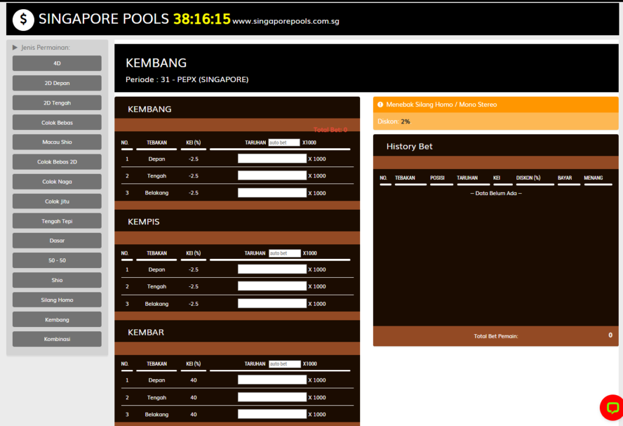Open the live chat bubble icon
Image resolution: width=623 pixels, height=426 pixels.
612,408
